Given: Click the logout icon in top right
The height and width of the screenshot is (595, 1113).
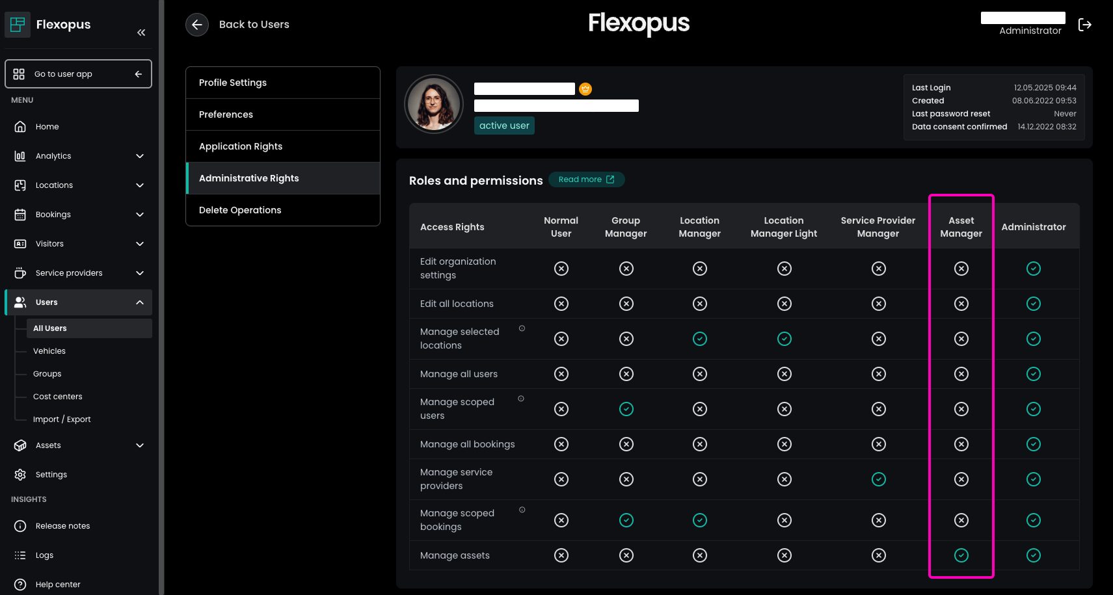Looking at the screenshot, I should click(1084, 25).
